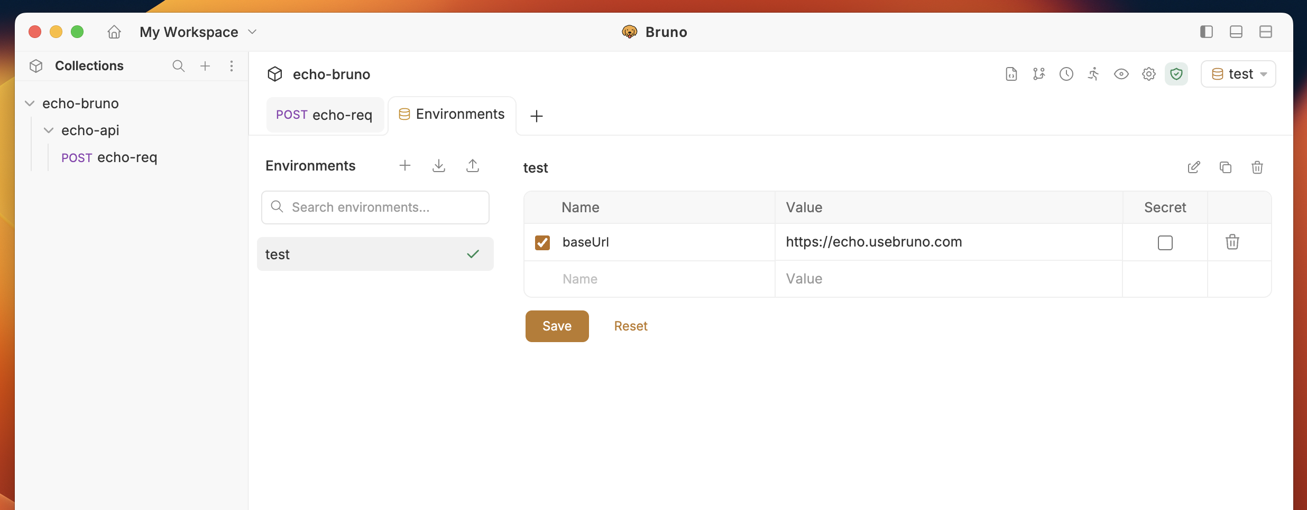Click the export environment upload icon
Screen dimensions: 1307x510
click(473, 166)
